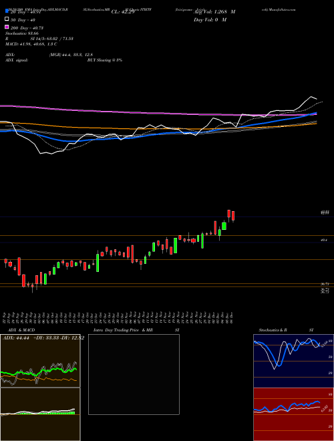Click the Stochastics & RSI panel title
The image size is (334, 441).
coord(286,330)
